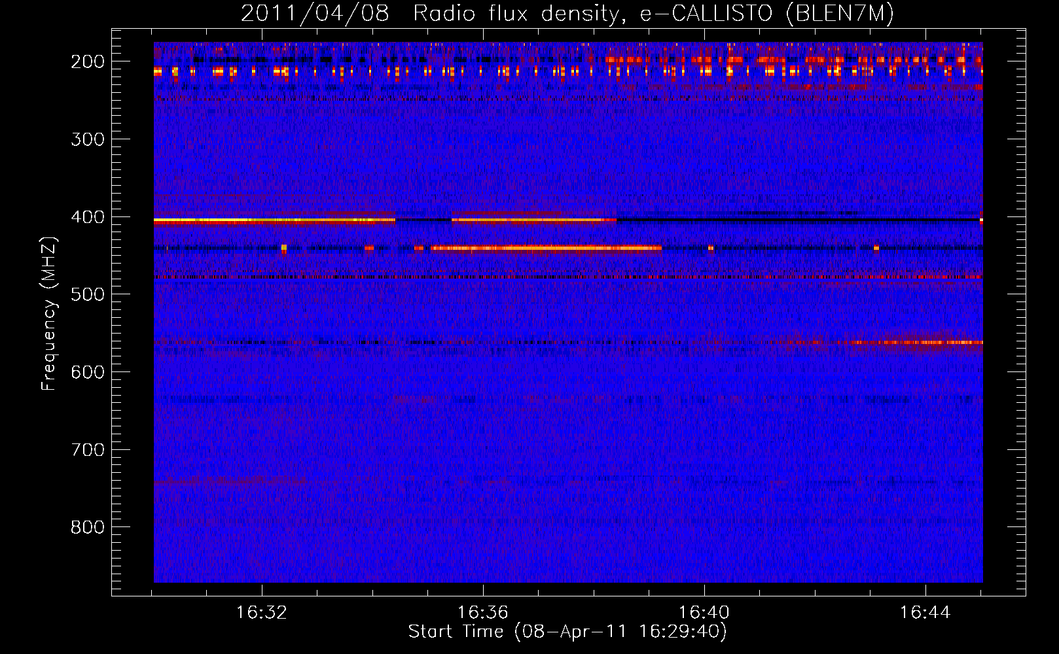Click the 16:36 time tick label
Image resolution: width=1059 pixels, height=654 pixels.
tap(483, 613)
